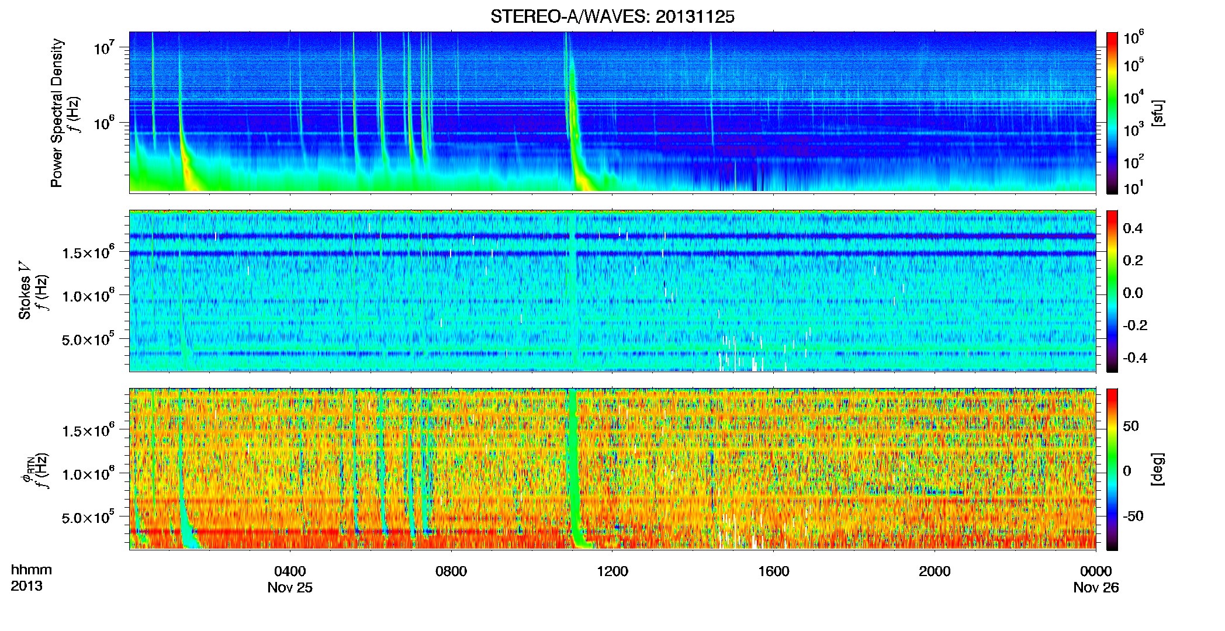Image resolution: width=1225 pixels, height=631 pixels.
Task: Click the hhmm 2013 axis caption
Action: pyautogui.click(x=32, y=578)
